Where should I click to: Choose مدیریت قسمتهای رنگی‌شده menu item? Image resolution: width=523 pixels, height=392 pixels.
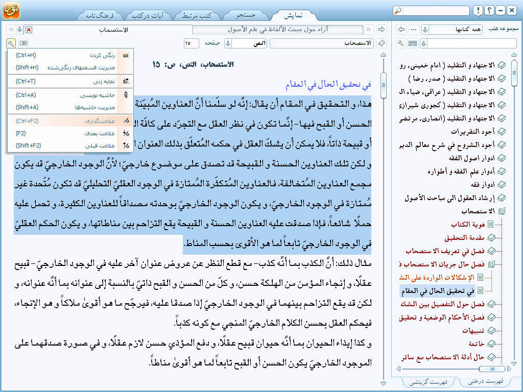[70, 67]
